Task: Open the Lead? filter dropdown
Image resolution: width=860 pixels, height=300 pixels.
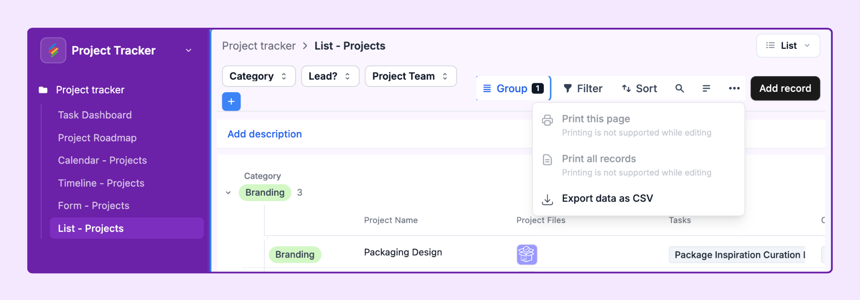Action: click(x=330, y=76)
